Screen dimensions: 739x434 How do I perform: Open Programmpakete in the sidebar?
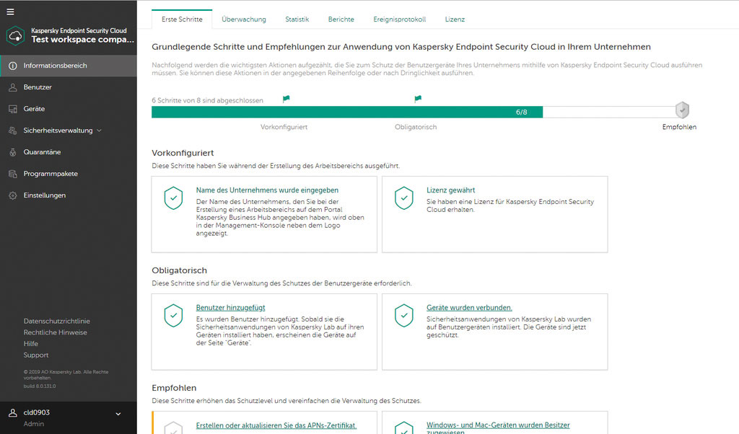(x=69, y=174)
